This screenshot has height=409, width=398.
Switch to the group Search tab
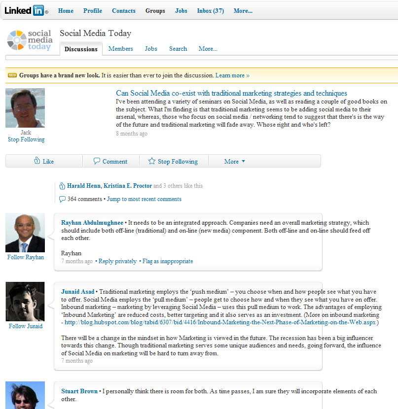pyautogui.click(x=178, y=49)
